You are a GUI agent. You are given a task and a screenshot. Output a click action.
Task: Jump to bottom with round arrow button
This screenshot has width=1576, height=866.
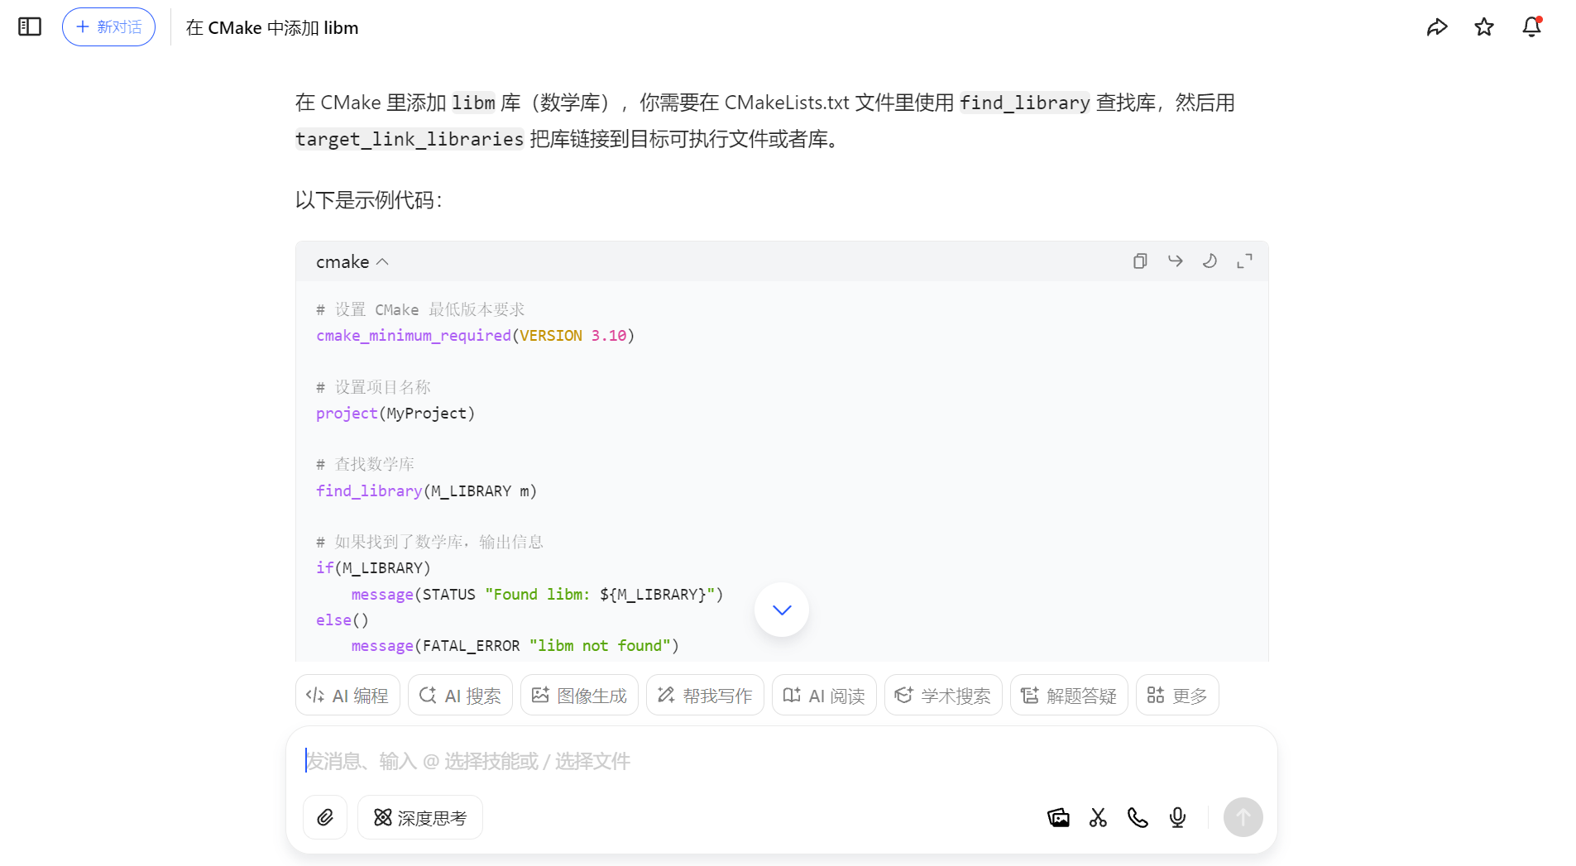[782, 610]
